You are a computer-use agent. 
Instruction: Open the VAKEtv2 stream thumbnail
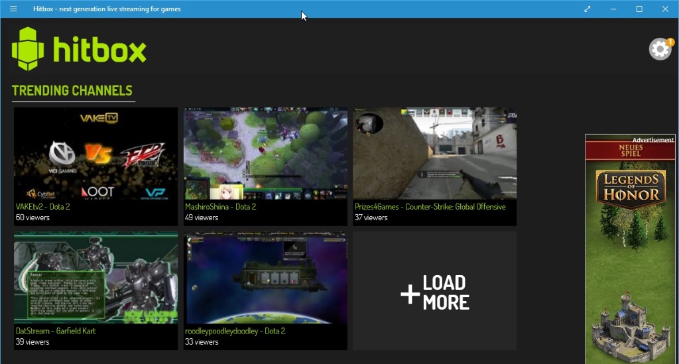pos(95,154)
